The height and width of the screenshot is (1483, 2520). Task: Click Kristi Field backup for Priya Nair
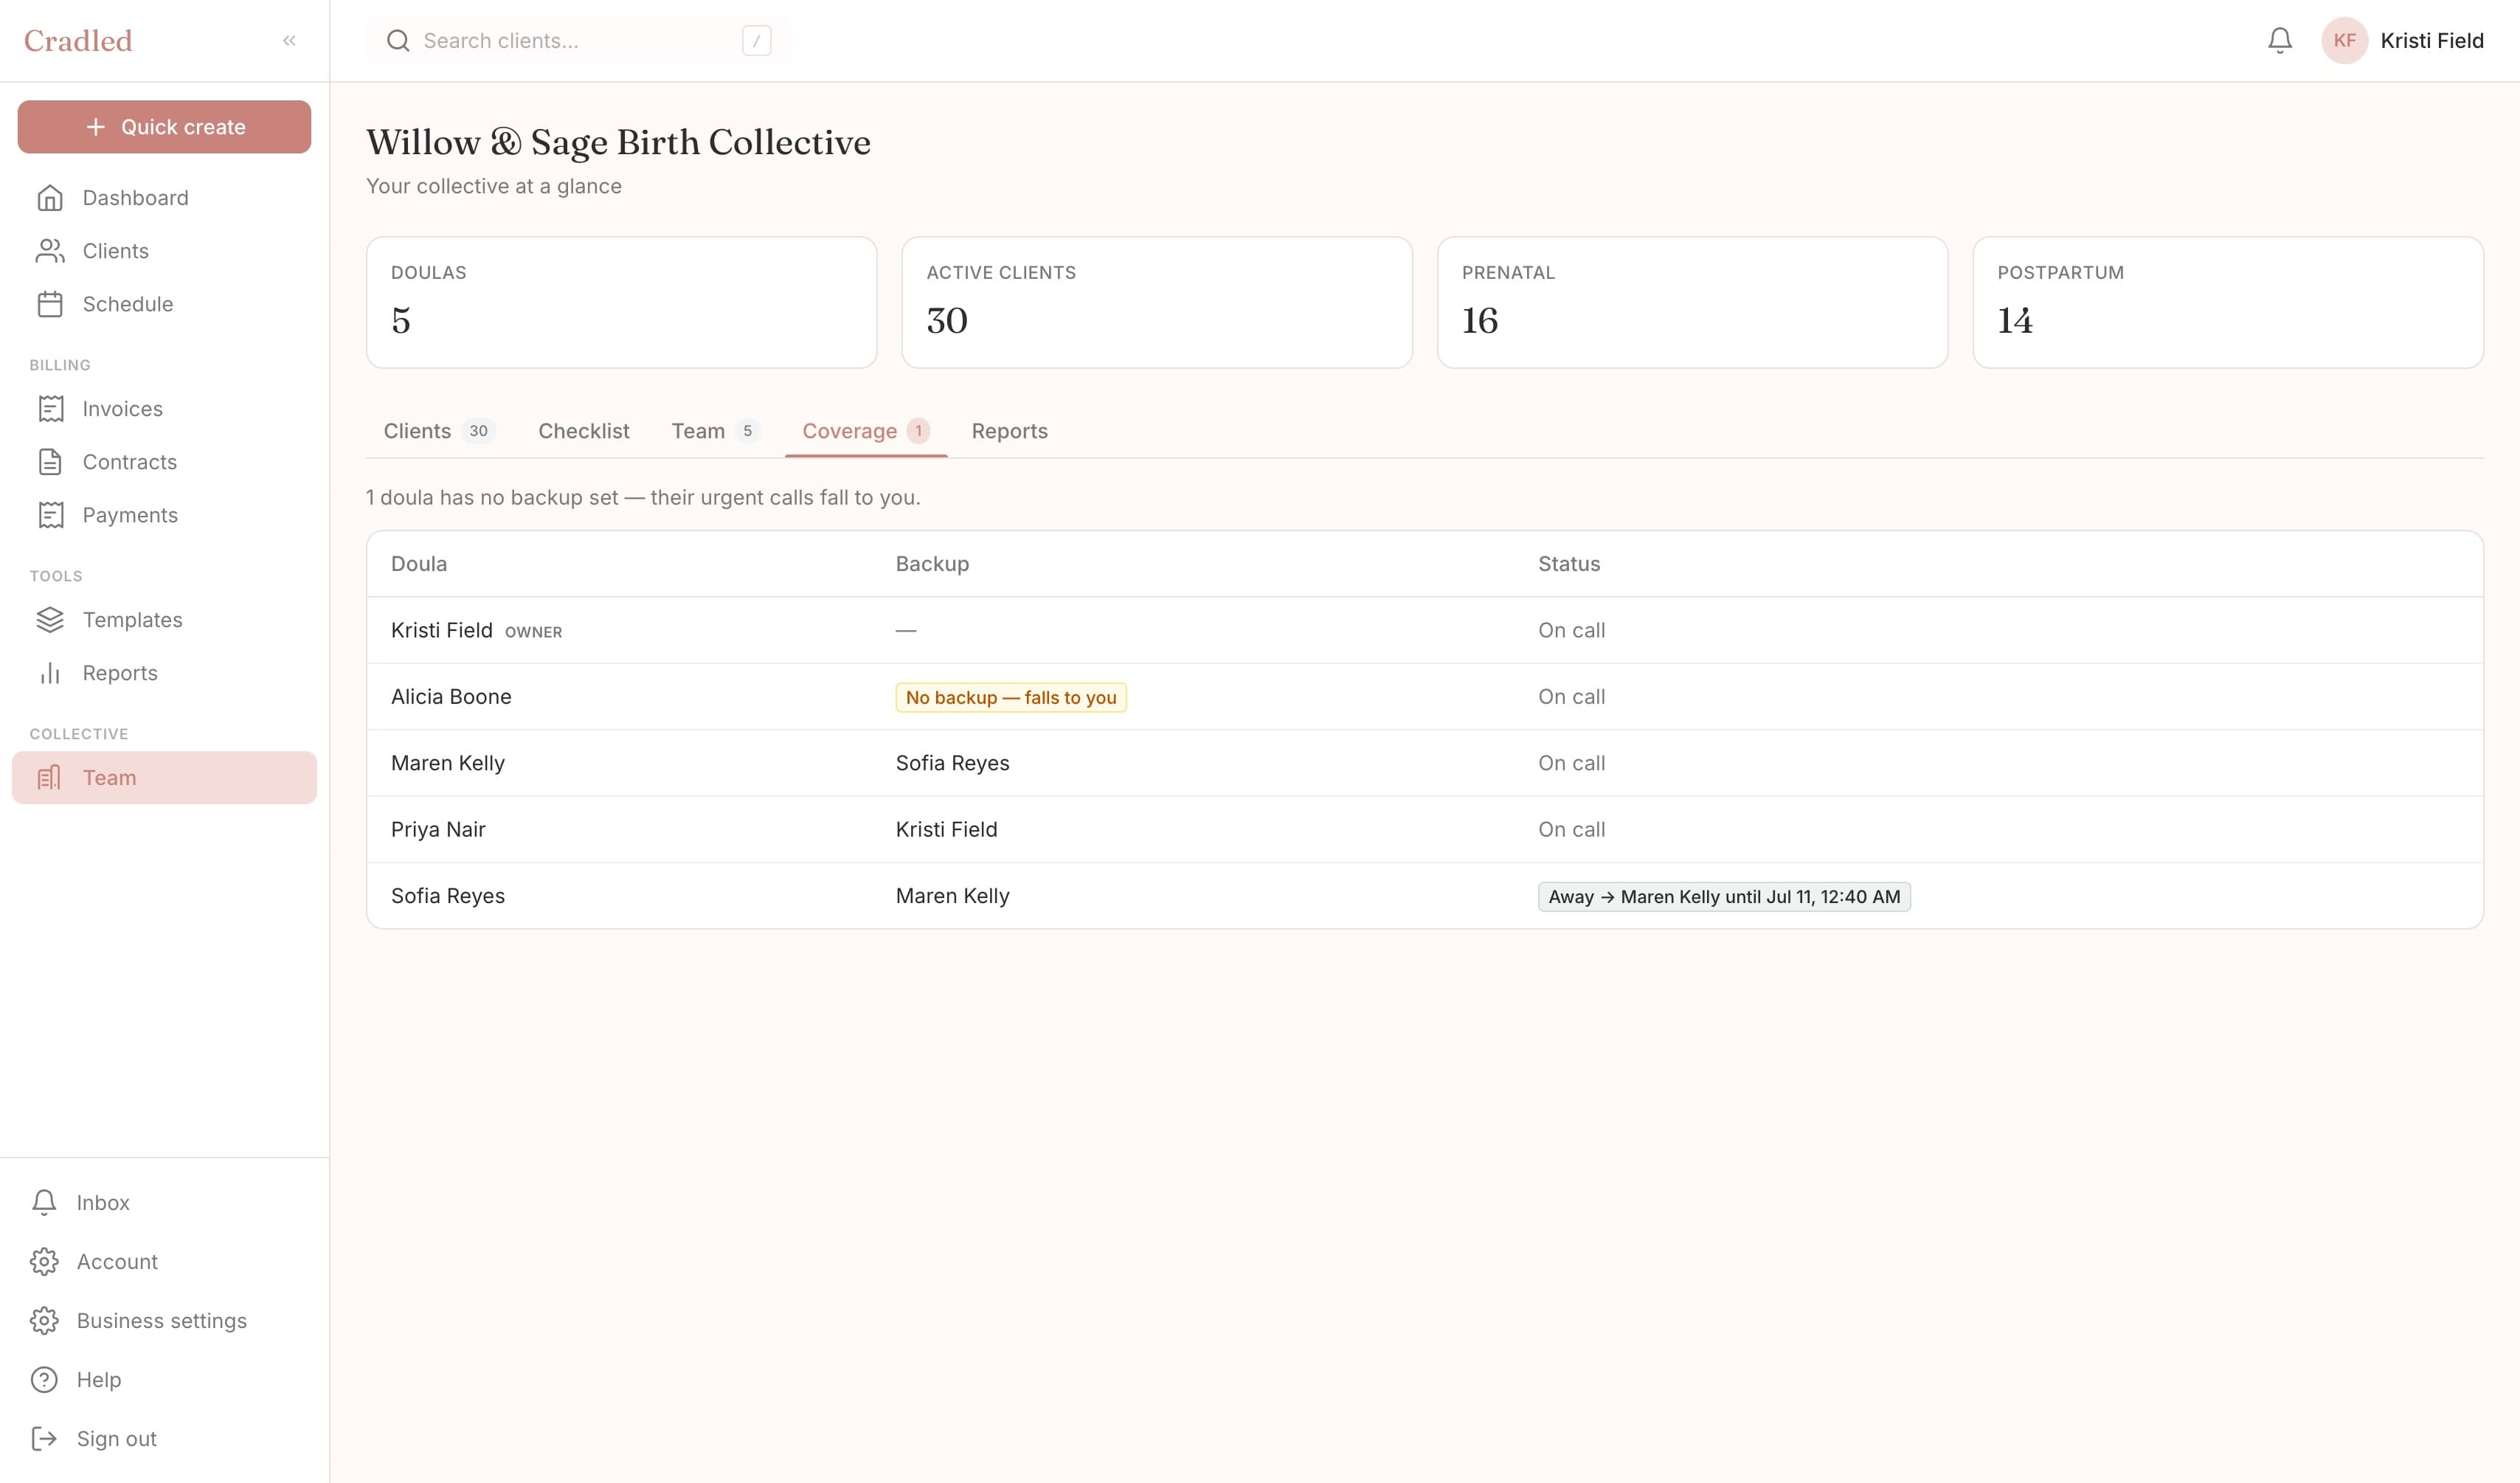[946, 829]
